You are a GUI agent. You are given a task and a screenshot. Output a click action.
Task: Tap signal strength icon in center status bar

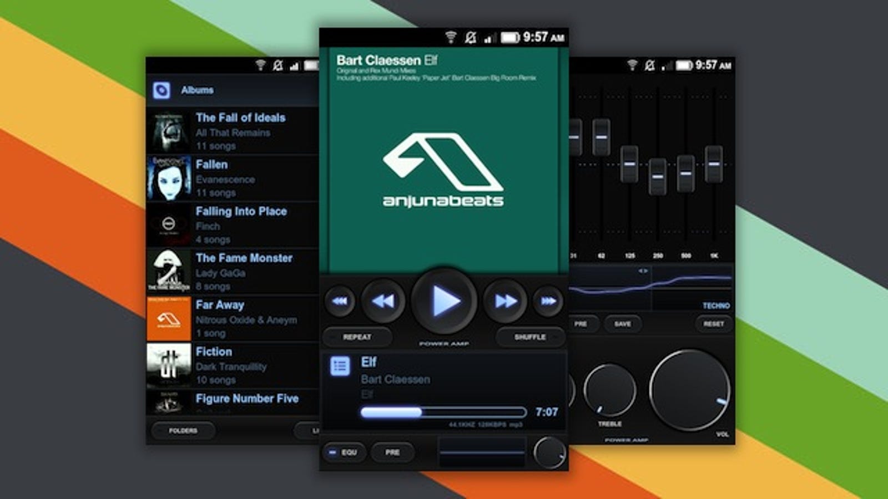(489, 38)
